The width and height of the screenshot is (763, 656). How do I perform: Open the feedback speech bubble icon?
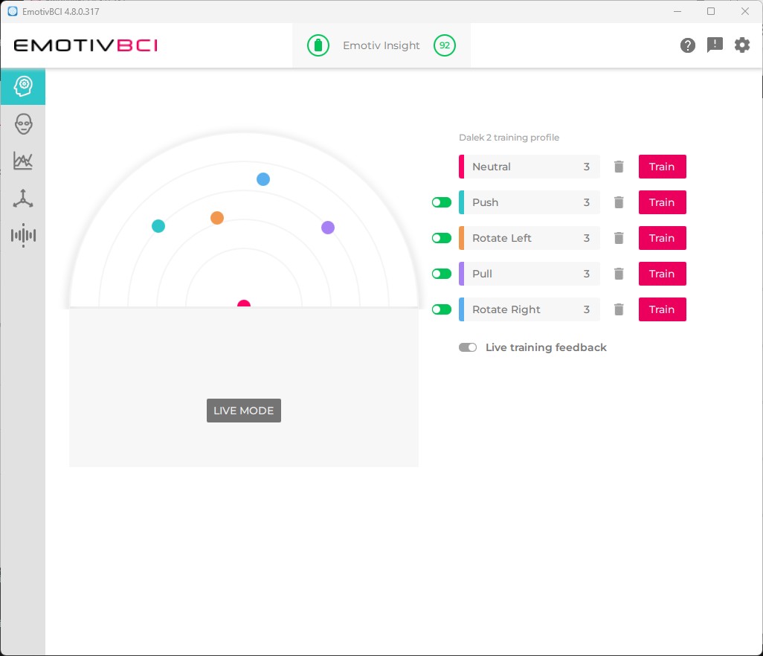click(715, 45)
